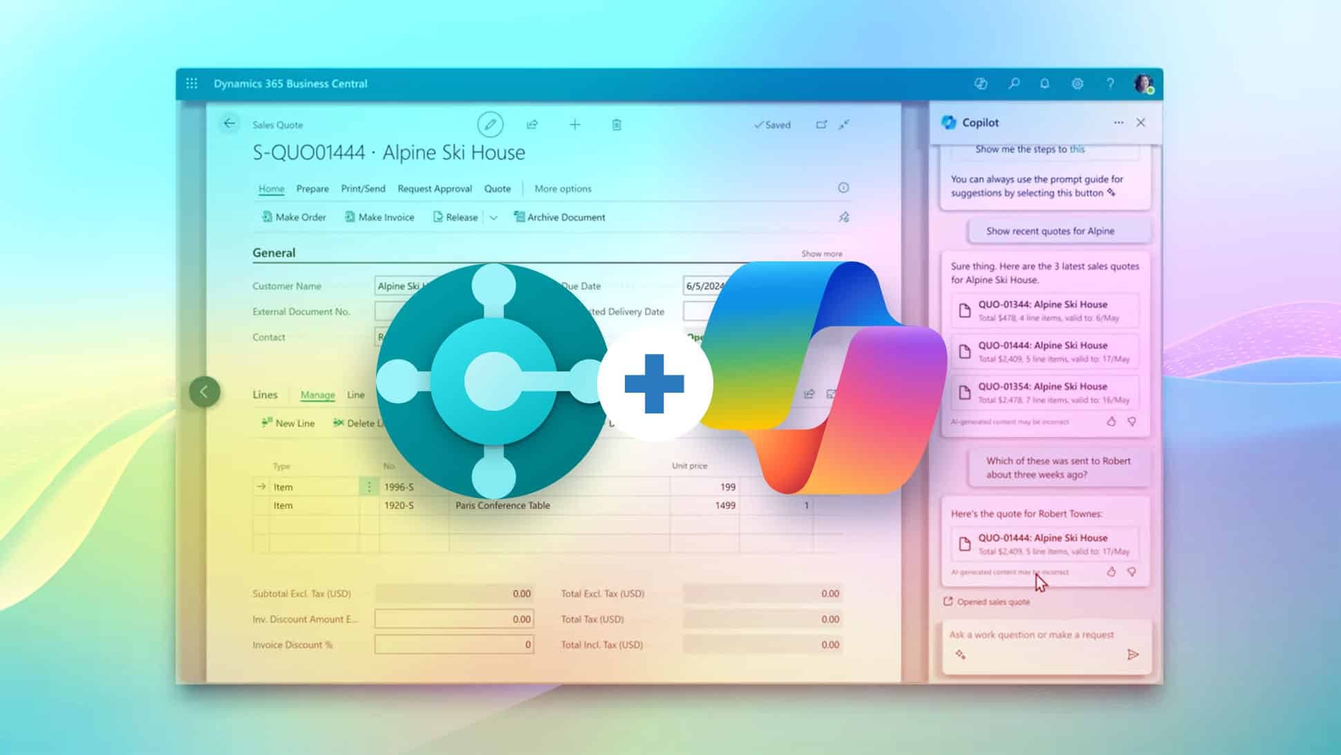Viewport: 1341px width, 755px height.
Task: Open the Request Approval tab
Action: [x=434, y=189]
